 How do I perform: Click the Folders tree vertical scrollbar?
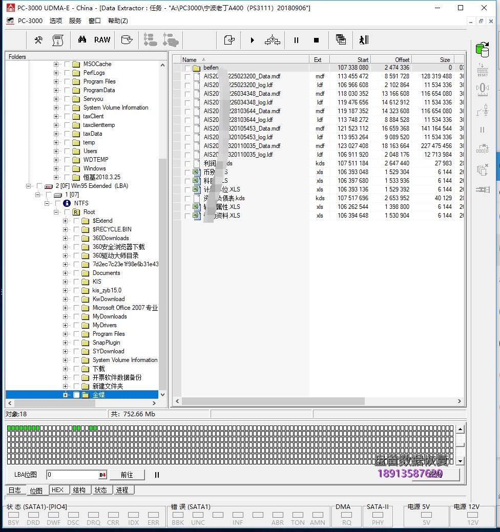163,230
